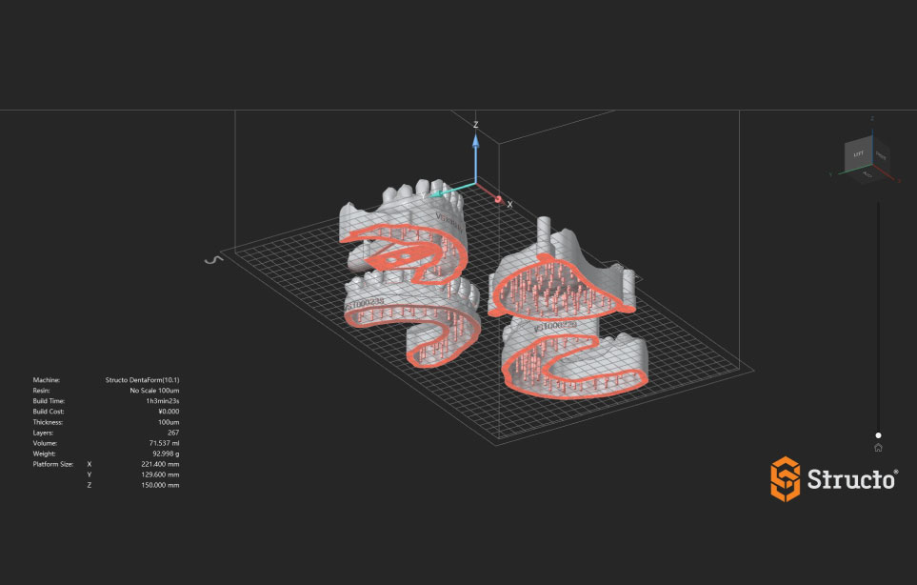This screenshot has width=917, height=585.
Task: Click the white layer slider handle
Action: [878, 434]
